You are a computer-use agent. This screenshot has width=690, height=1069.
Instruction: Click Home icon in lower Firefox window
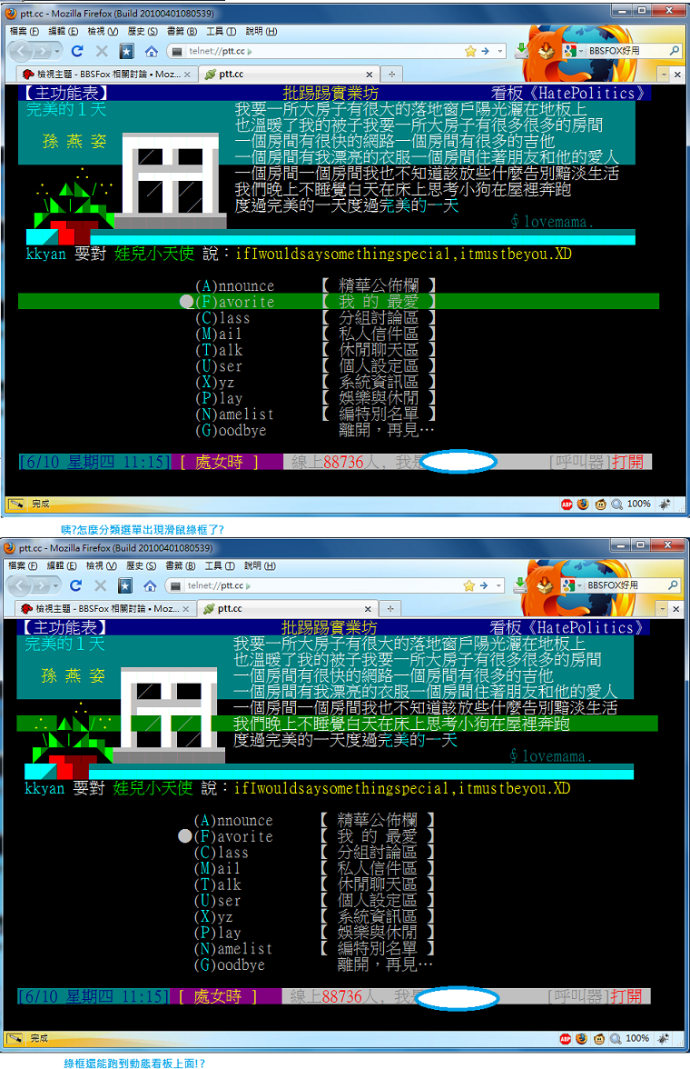point(150,585)
